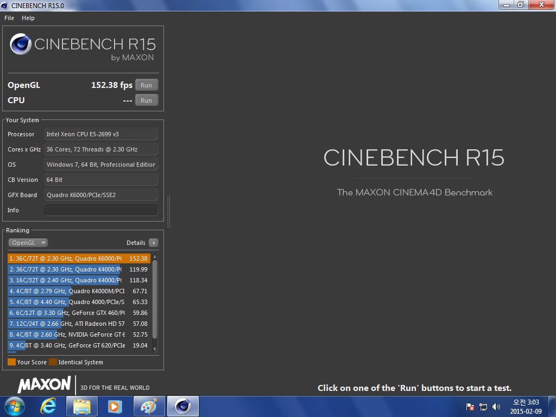Select the Processor field Intel Xeon E5-2699 v3

[100, 134]
